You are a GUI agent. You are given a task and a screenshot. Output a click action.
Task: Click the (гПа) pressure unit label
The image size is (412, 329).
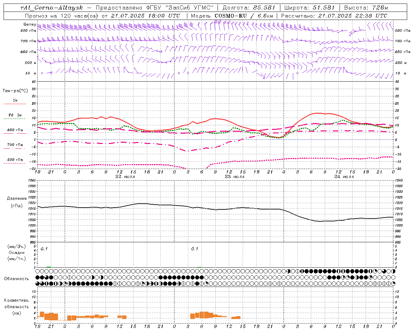17,206
